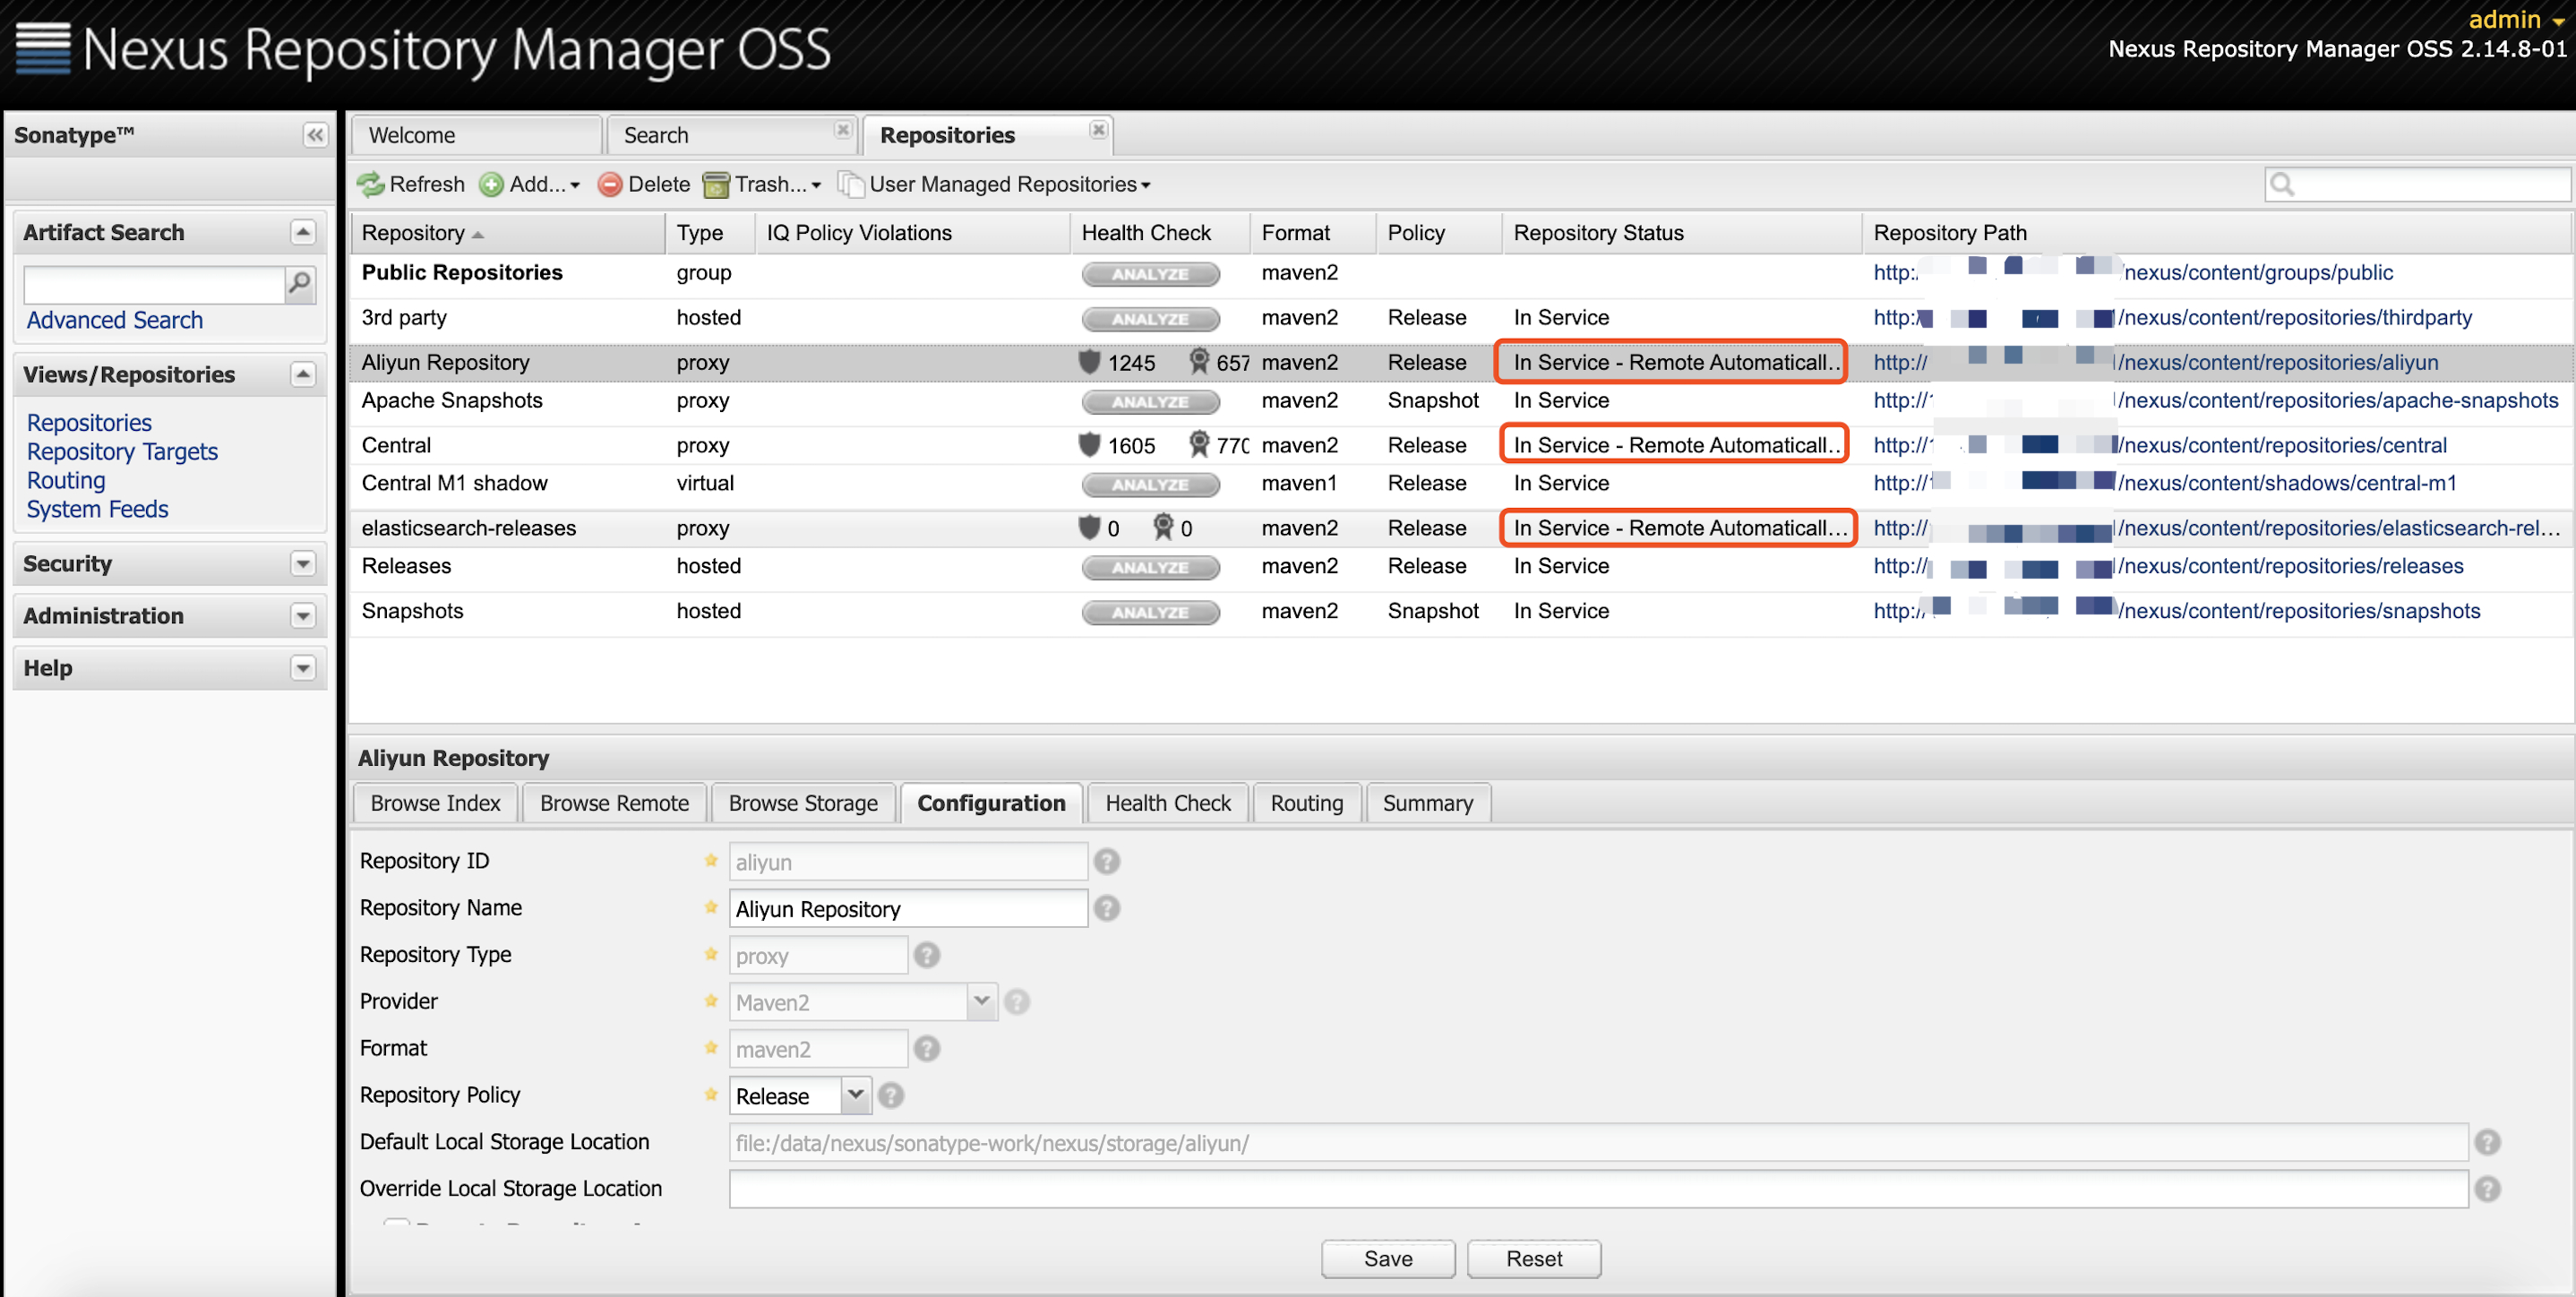Show help for Provider field
Image resolution: width=2576 pixels, height=1297 pixels.
(x=1017, y=1002)
